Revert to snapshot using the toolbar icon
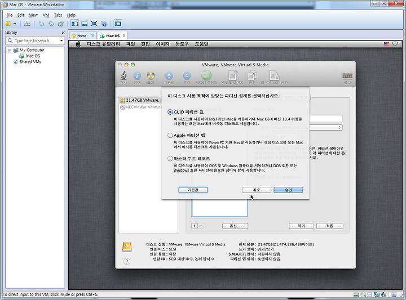This screenshot has width=406, height=300. 51,24
